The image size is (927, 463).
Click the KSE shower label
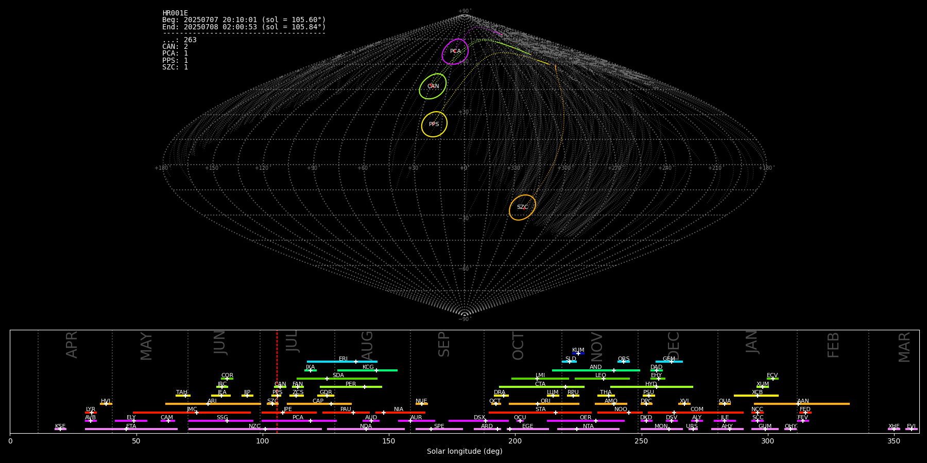[x=60, y=426]
